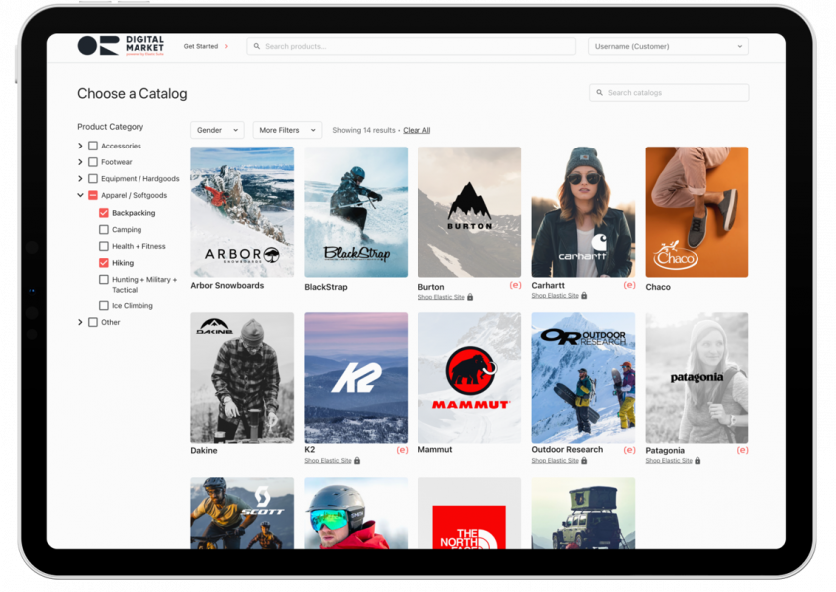
Task: Open the Outdoor Research catalog thumbnail
Action: [x=583, y=377]
